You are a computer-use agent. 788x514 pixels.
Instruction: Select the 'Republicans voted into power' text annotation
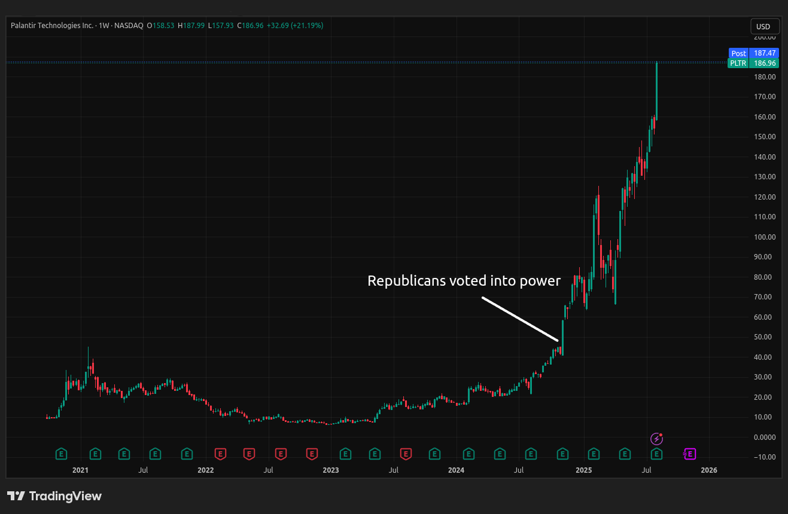tap(464, 280)
